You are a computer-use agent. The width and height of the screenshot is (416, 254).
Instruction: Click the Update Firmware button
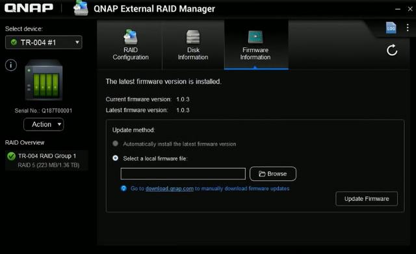point(367,199)
